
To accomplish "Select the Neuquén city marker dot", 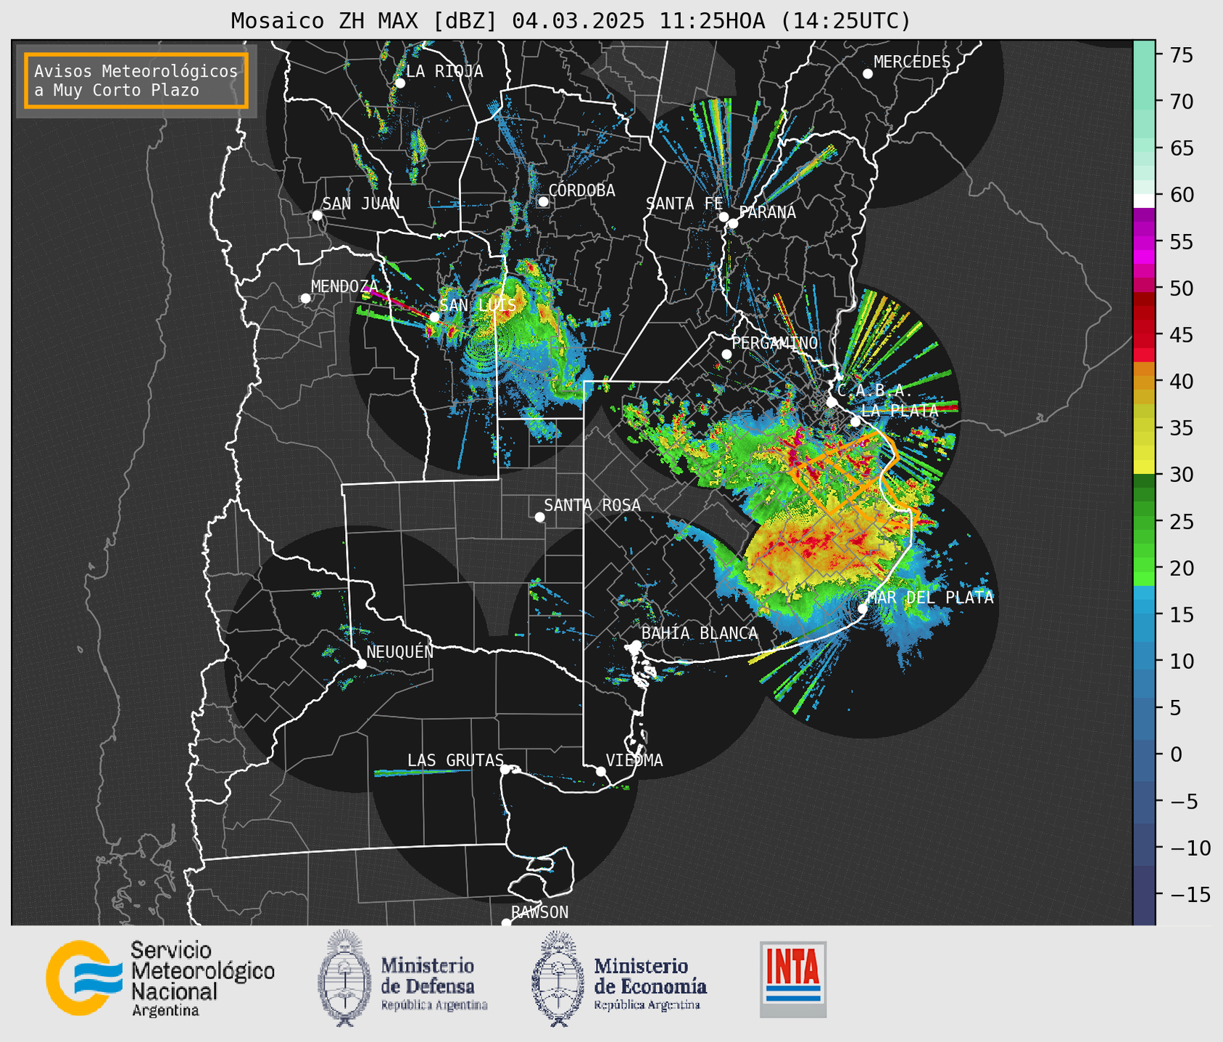I will tap(361, 664).
